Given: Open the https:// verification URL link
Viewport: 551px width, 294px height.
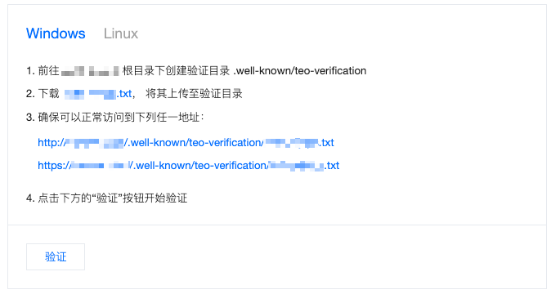Looking at the screenshot, I should (x=188, y=165).
